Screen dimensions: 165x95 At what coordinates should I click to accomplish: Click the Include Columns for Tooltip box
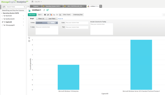coord(102,29)
